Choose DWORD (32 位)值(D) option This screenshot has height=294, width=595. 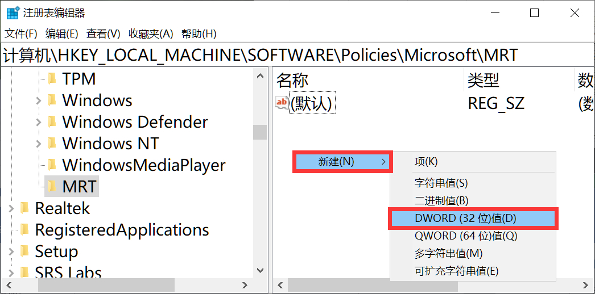(x=473, y=219)
